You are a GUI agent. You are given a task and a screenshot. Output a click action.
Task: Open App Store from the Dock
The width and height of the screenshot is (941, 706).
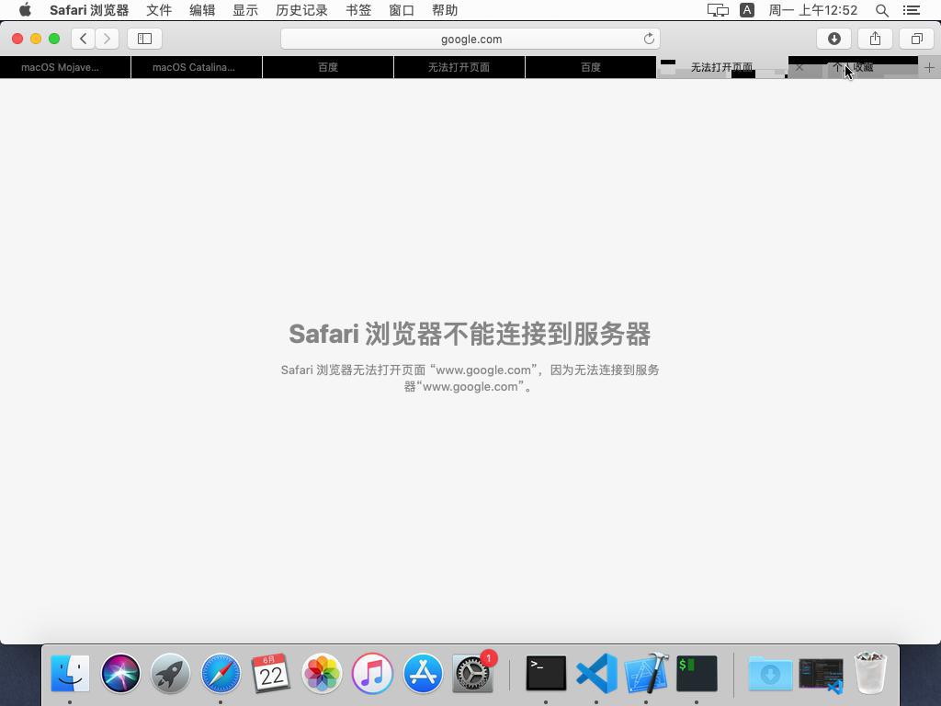pyautogui.click(x=423, y=673)
